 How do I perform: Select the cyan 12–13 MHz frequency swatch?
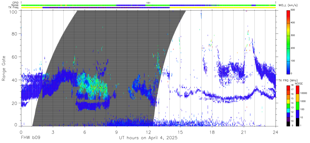pos(288,110)
